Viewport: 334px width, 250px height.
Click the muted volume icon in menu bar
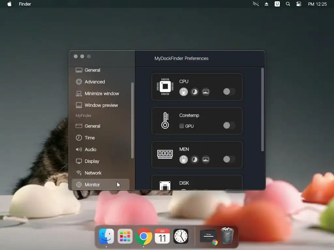[256, 4]
